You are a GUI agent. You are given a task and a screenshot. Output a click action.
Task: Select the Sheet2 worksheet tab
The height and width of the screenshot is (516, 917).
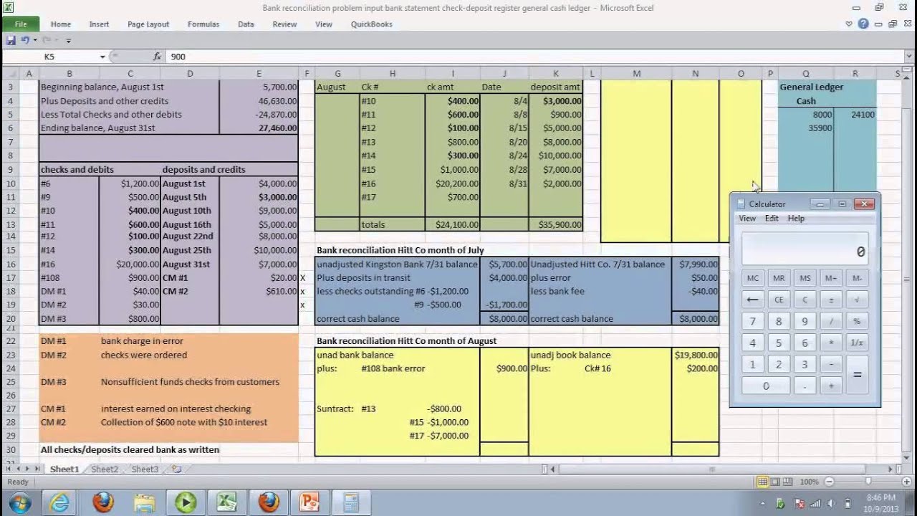105,469
